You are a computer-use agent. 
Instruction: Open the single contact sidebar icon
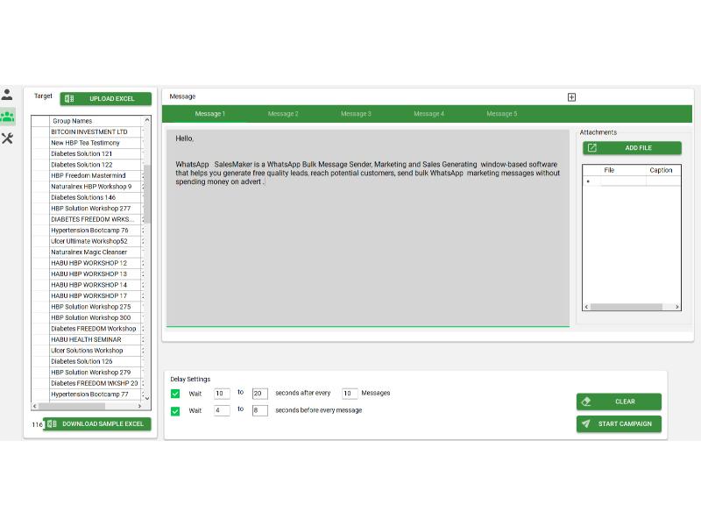[x=7, y=95]
